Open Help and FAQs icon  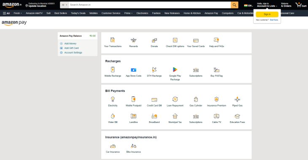click(x=216, y=40)
